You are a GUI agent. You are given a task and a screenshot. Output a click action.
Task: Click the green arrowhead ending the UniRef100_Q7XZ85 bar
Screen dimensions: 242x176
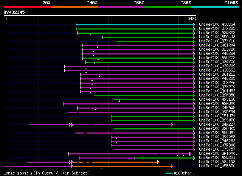coord(194,29)
